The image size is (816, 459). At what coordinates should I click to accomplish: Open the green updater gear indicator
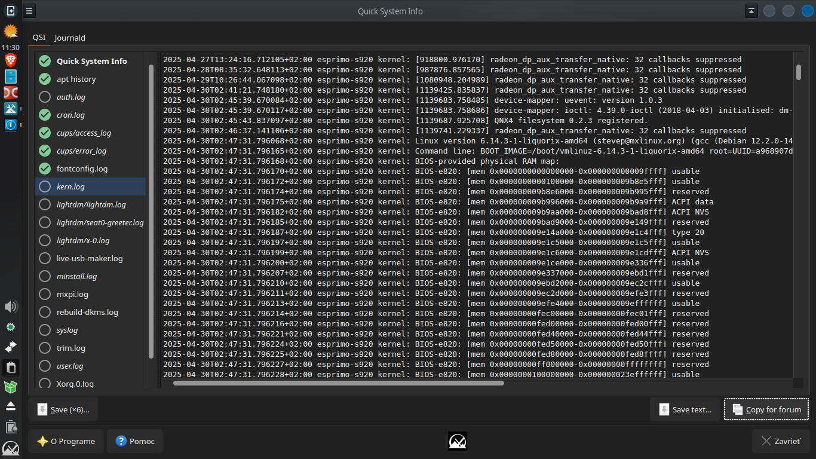[x=11, y=327]
